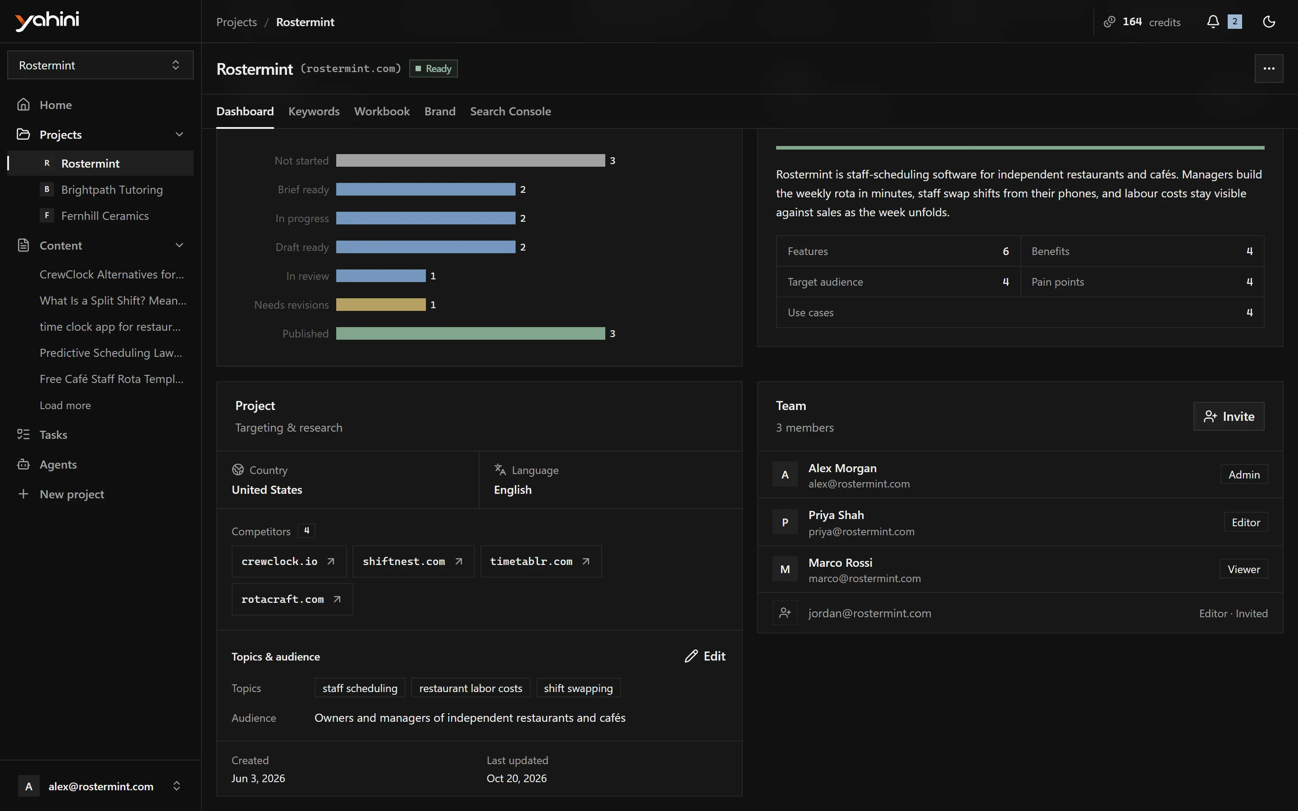Change Priya Shah's Editor role
This screenshot has width=1298, height=811.
1245,522
